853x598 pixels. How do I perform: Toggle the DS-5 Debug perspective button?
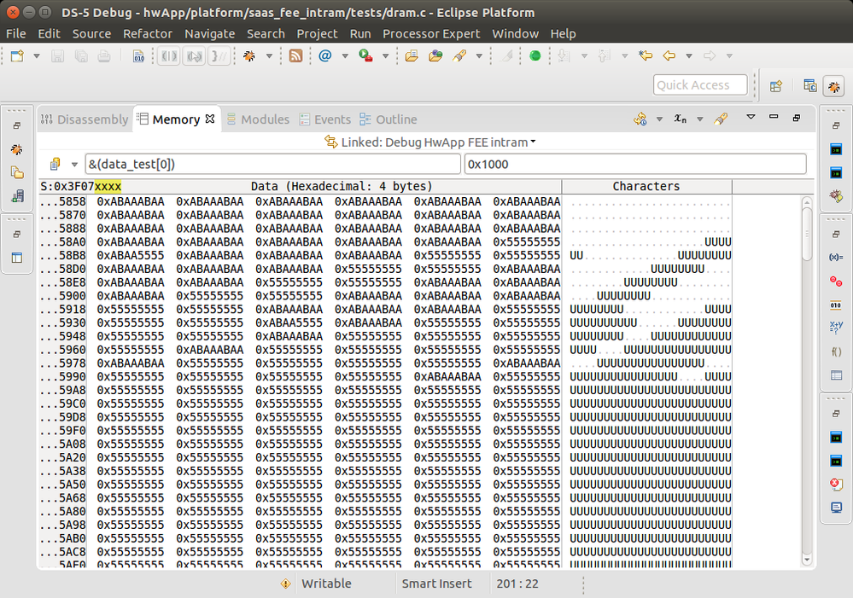click(x=833, y=86)
